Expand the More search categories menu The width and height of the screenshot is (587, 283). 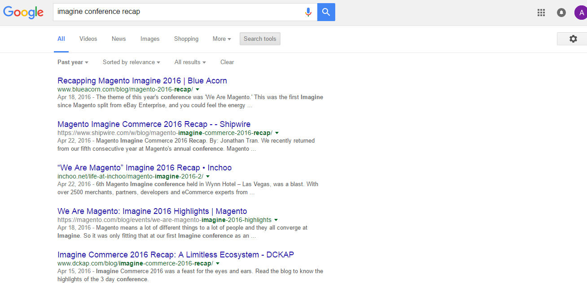point(222,39)
